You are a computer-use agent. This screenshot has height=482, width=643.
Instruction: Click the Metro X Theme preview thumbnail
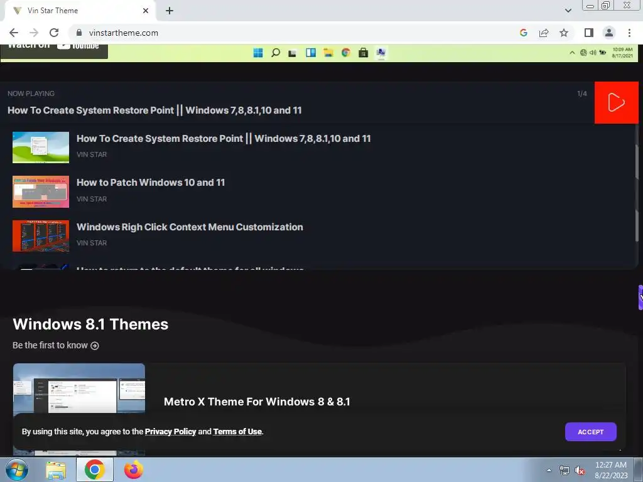point(78,389)
